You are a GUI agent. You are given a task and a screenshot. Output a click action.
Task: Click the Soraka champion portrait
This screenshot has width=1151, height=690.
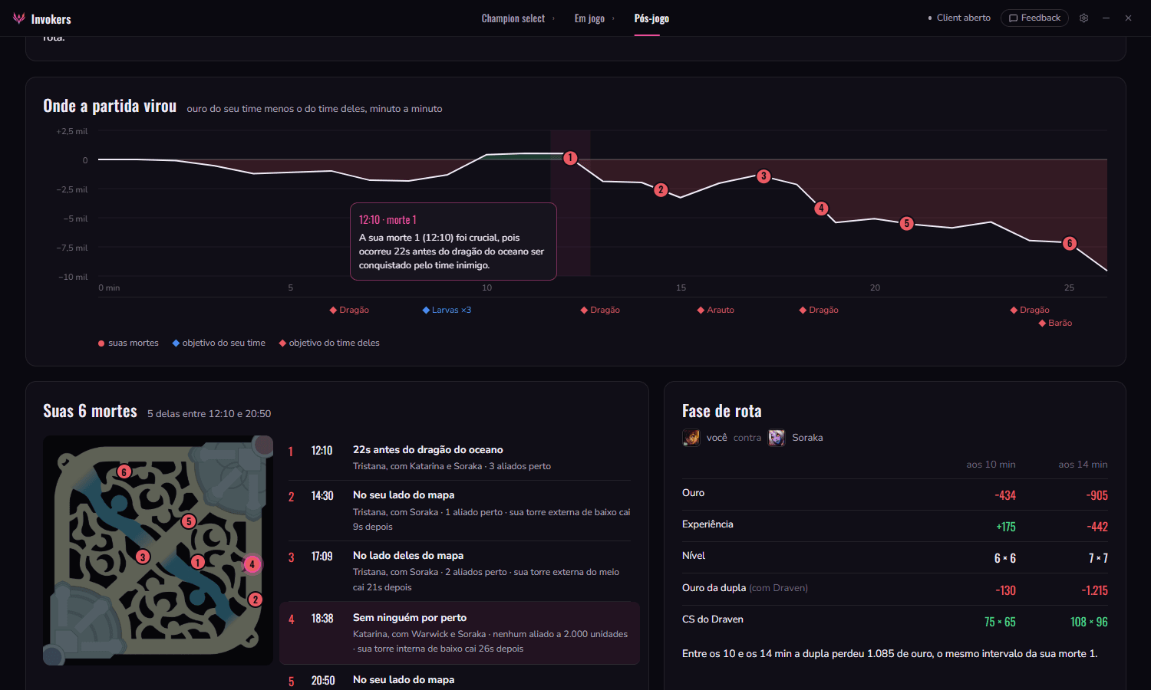(x=777, y=438)
